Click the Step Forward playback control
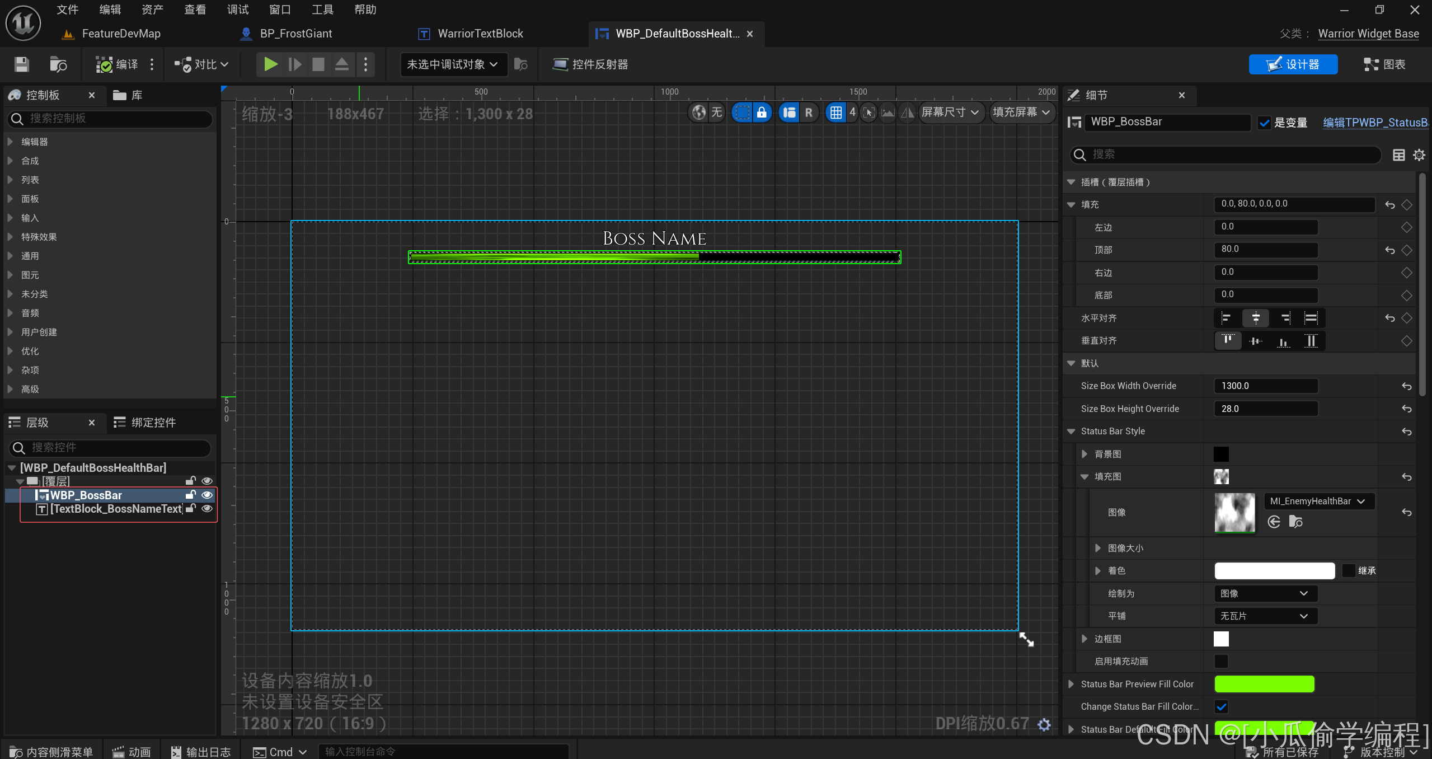 pos(295,64)
